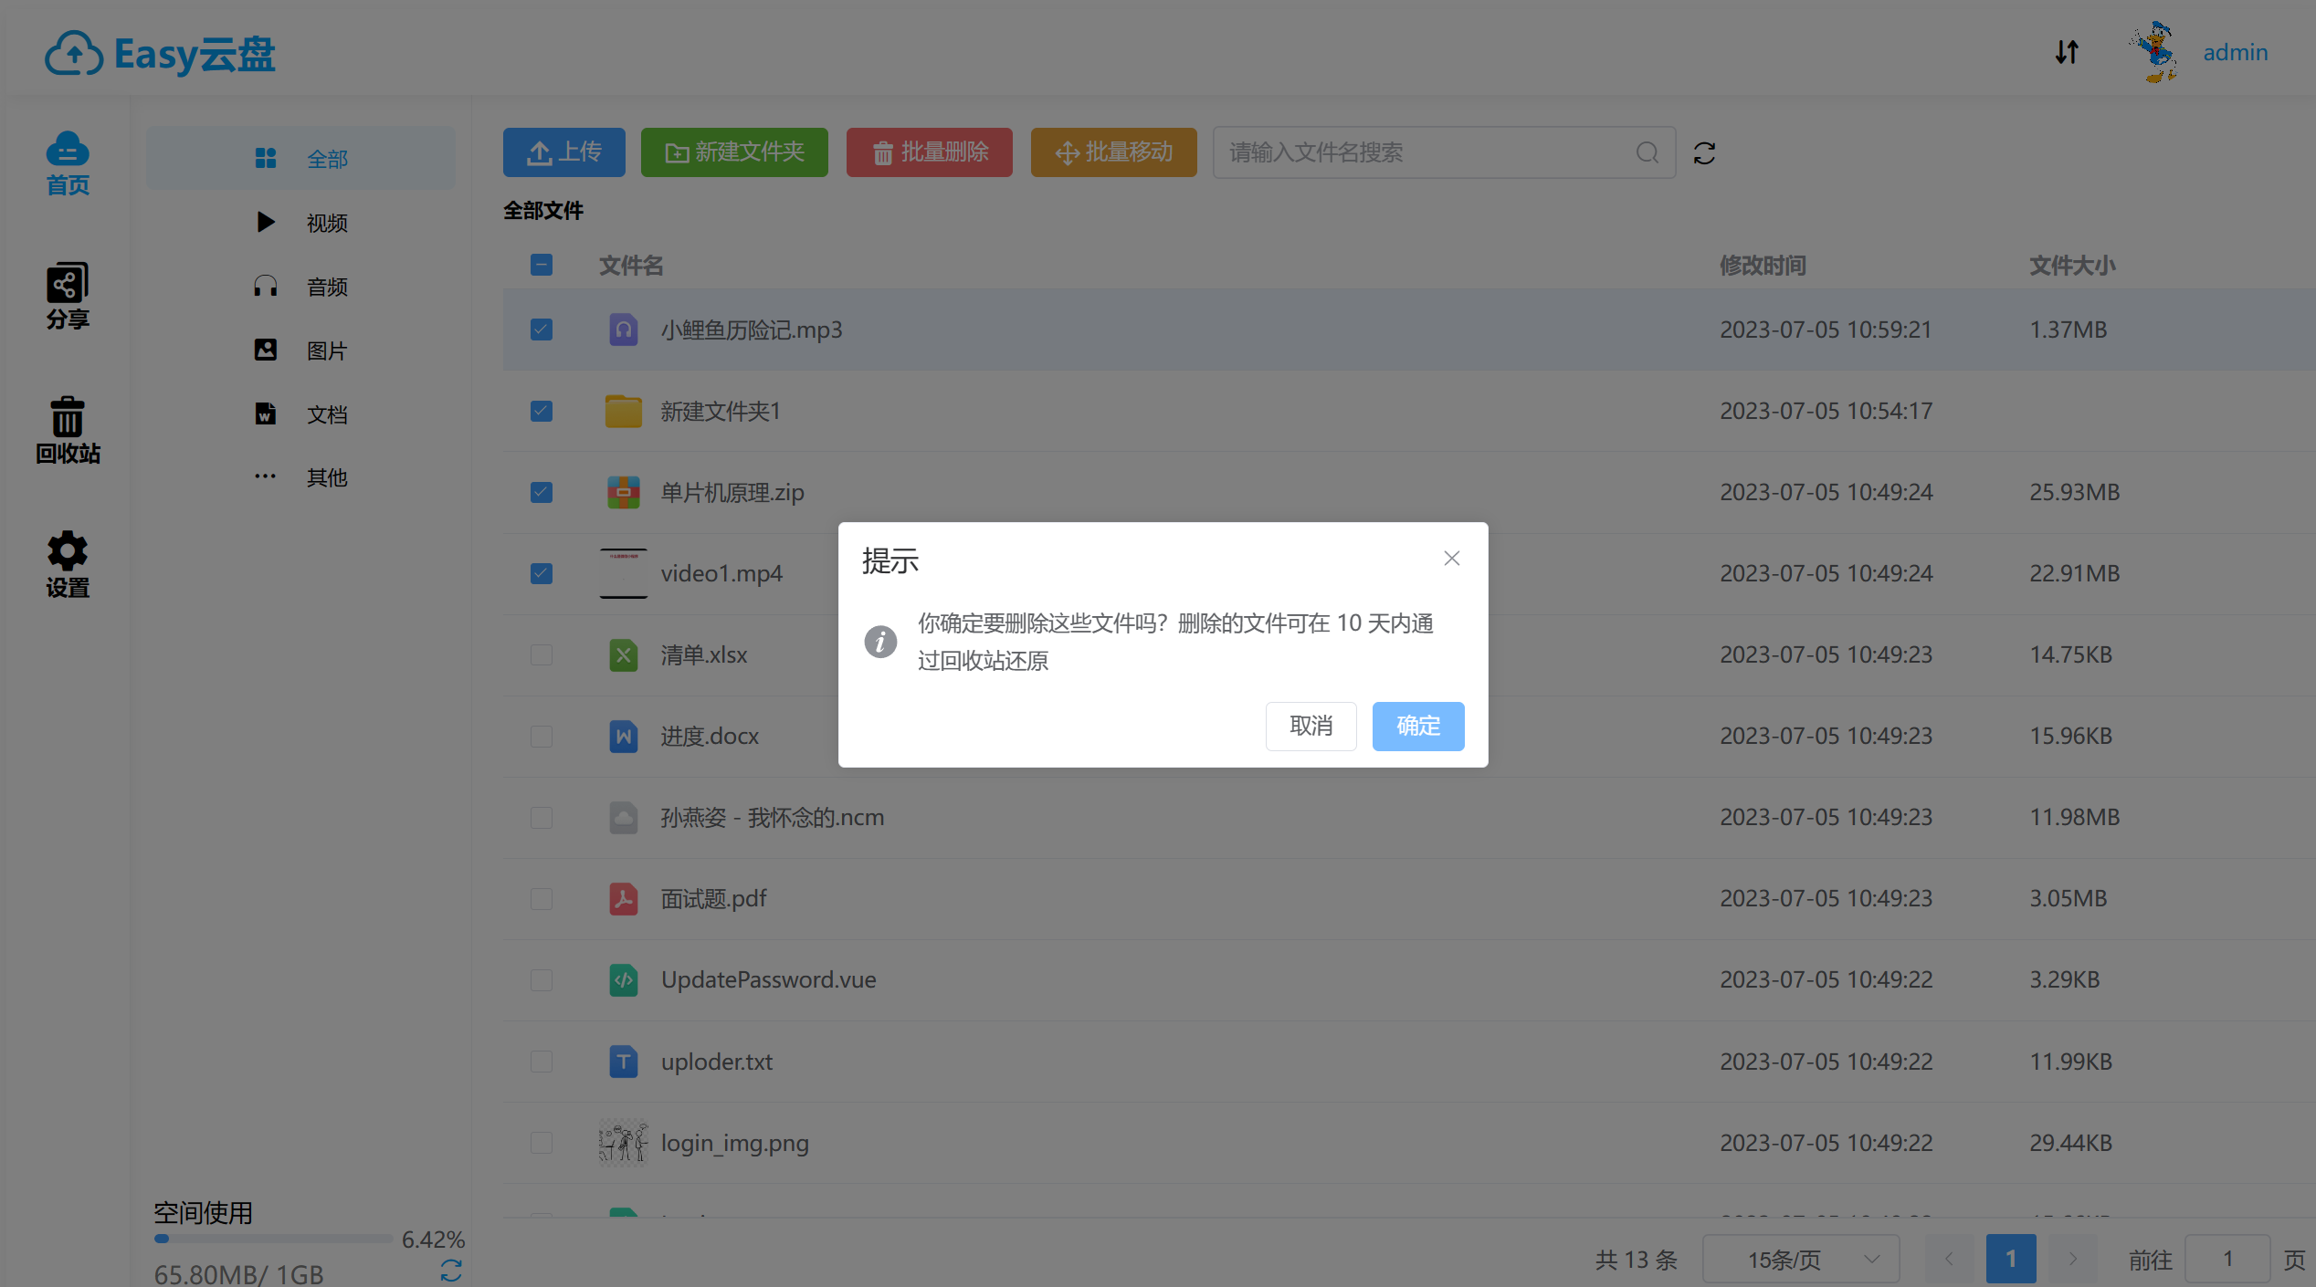The image size is (2316, 1287).
Task: Open the 分享 (share) section in sidebar
Action: [x=67, y=294]
